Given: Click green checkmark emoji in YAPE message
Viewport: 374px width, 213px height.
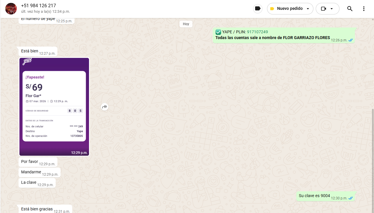Looking at the screenshot, I should point(218,32).
